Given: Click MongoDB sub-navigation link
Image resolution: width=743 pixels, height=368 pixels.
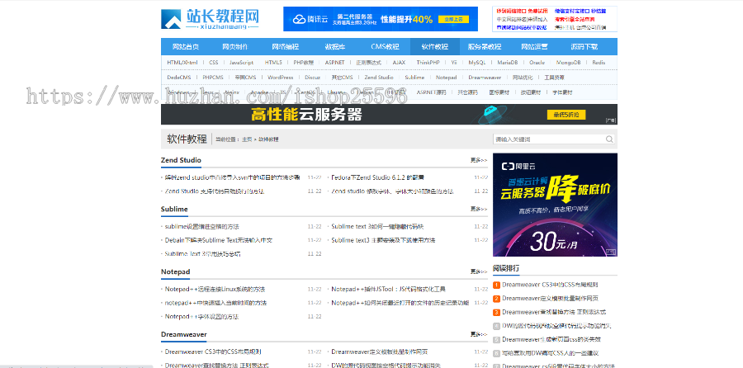Looking at the screenshot, I should coord(568,63).
